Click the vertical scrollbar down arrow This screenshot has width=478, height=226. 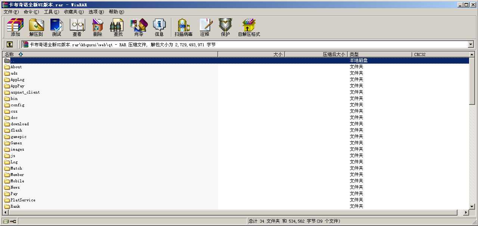coord(472,206)
